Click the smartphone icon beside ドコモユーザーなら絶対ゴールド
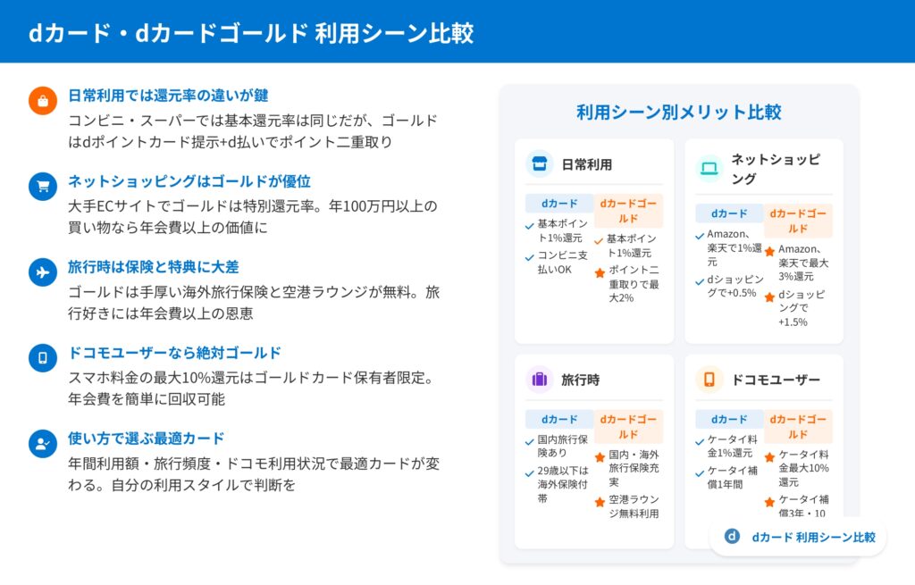This screenshot has height=585, width=915. [x=42, y=357]
